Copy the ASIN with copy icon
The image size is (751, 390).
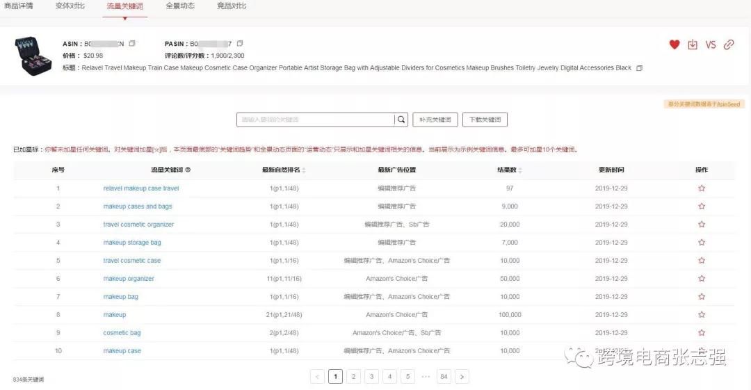click(x=132, y=43)
